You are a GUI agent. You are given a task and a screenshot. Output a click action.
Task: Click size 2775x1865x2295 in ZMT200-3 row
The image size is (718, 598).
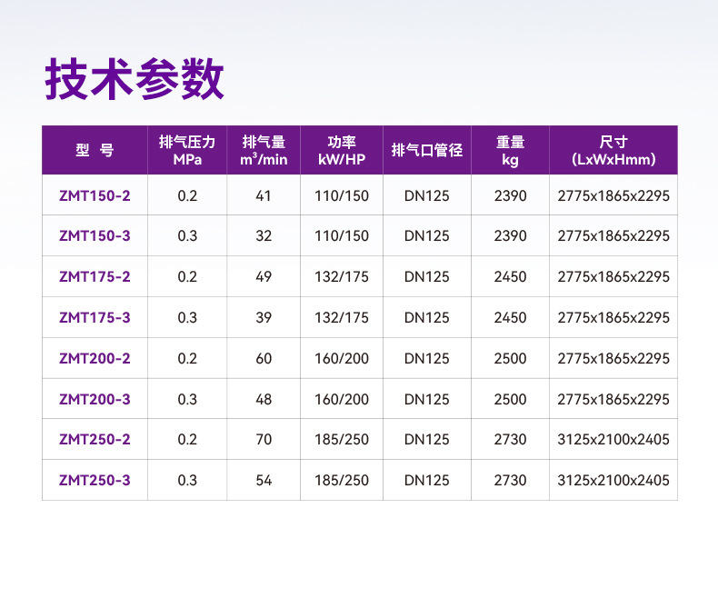pos(613,399)
